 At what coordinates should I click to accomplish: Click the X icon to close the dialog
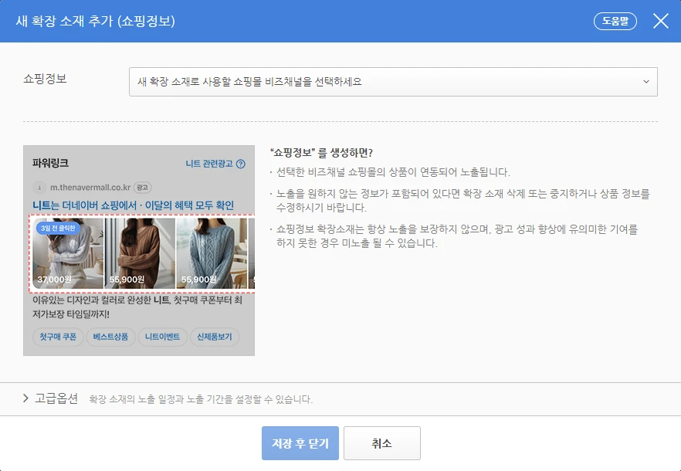click(661, 21)
